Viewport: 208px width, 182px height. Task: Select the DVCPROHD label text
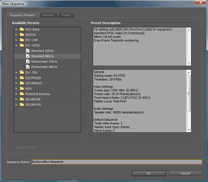tap(34, 83)
